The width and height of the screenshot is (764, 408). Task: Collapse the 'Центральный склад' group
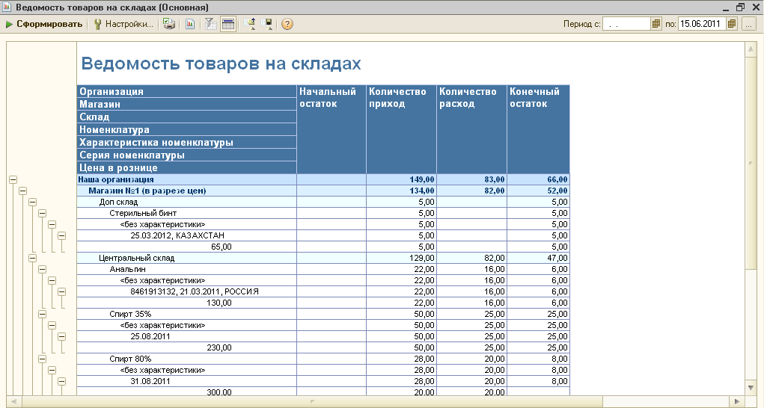pyautogui.click(x=33, y=258)
